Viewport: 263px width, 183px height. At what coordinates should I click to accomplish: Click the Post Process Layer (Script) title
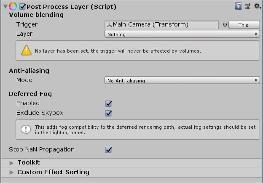[x=71, y=7]
